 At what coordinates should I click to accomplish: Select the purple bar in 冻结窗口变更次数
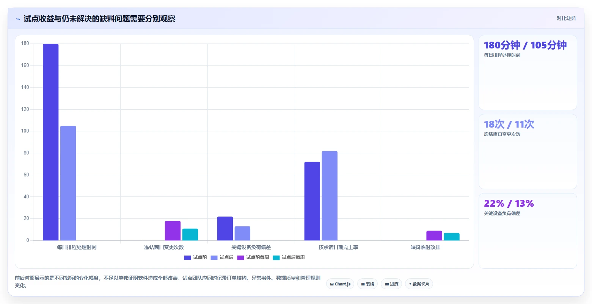(x=173, y=231)
